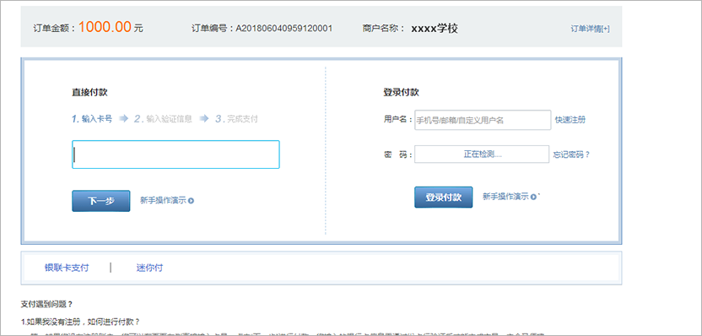Screen dimensions: 702x336
Task: Switch to 迷你付 tab
Action: (x=149, y=268)
